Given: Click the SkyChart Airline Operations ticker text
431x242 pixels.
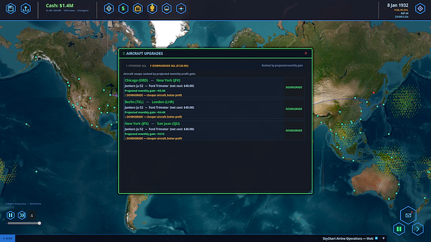Looking at the screenshot, I should click(347, 239).
